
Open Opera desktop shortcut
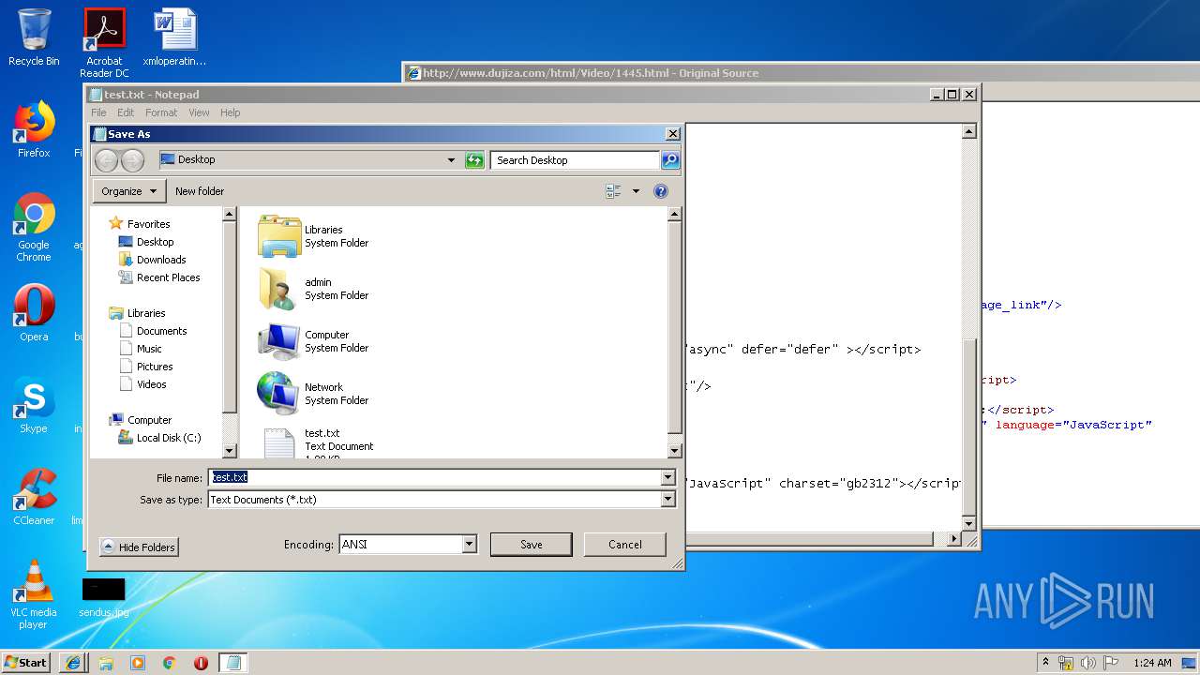(34, 313)
